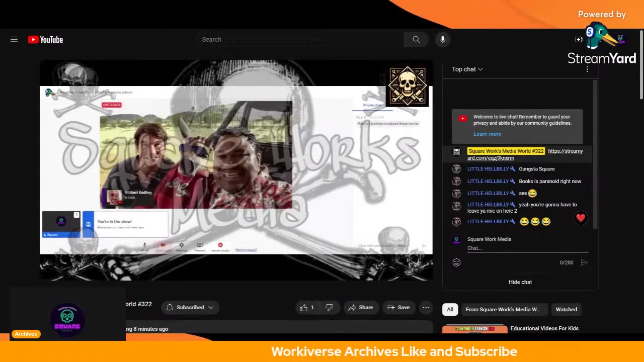This screenshot has height=362, width=644.
Task: Focus the YouTube search field
Action: (300, 39)
